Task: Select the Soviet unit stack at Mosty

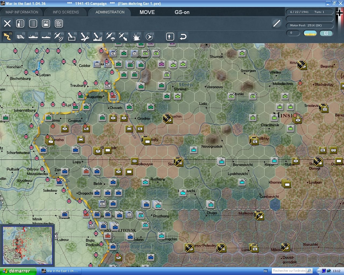Action: [x=147, y=140]
